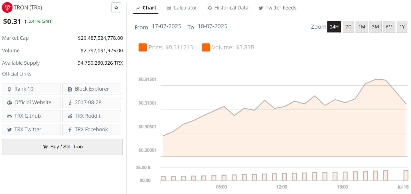Switch to Historical Data tab
Screen dimensions: 411x194
pos(228,8)
